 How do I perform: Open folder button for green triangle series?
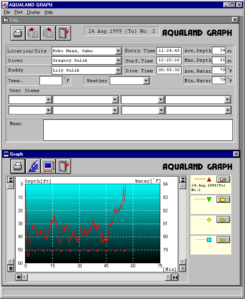click(223, 200)
